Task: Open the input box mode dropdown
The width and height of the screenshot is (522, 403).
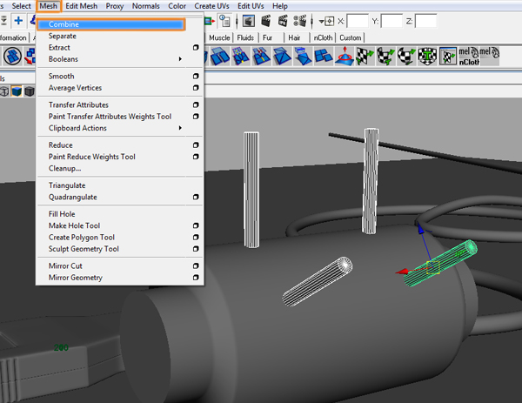Action: (326, 21)
